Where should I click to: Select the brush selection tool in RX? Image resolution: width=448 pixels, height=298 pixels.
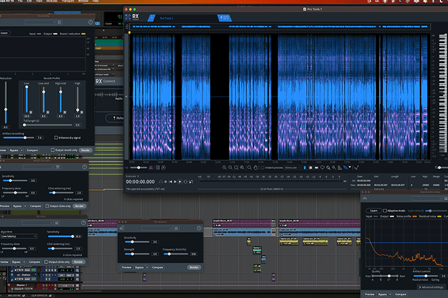[329, 168]
